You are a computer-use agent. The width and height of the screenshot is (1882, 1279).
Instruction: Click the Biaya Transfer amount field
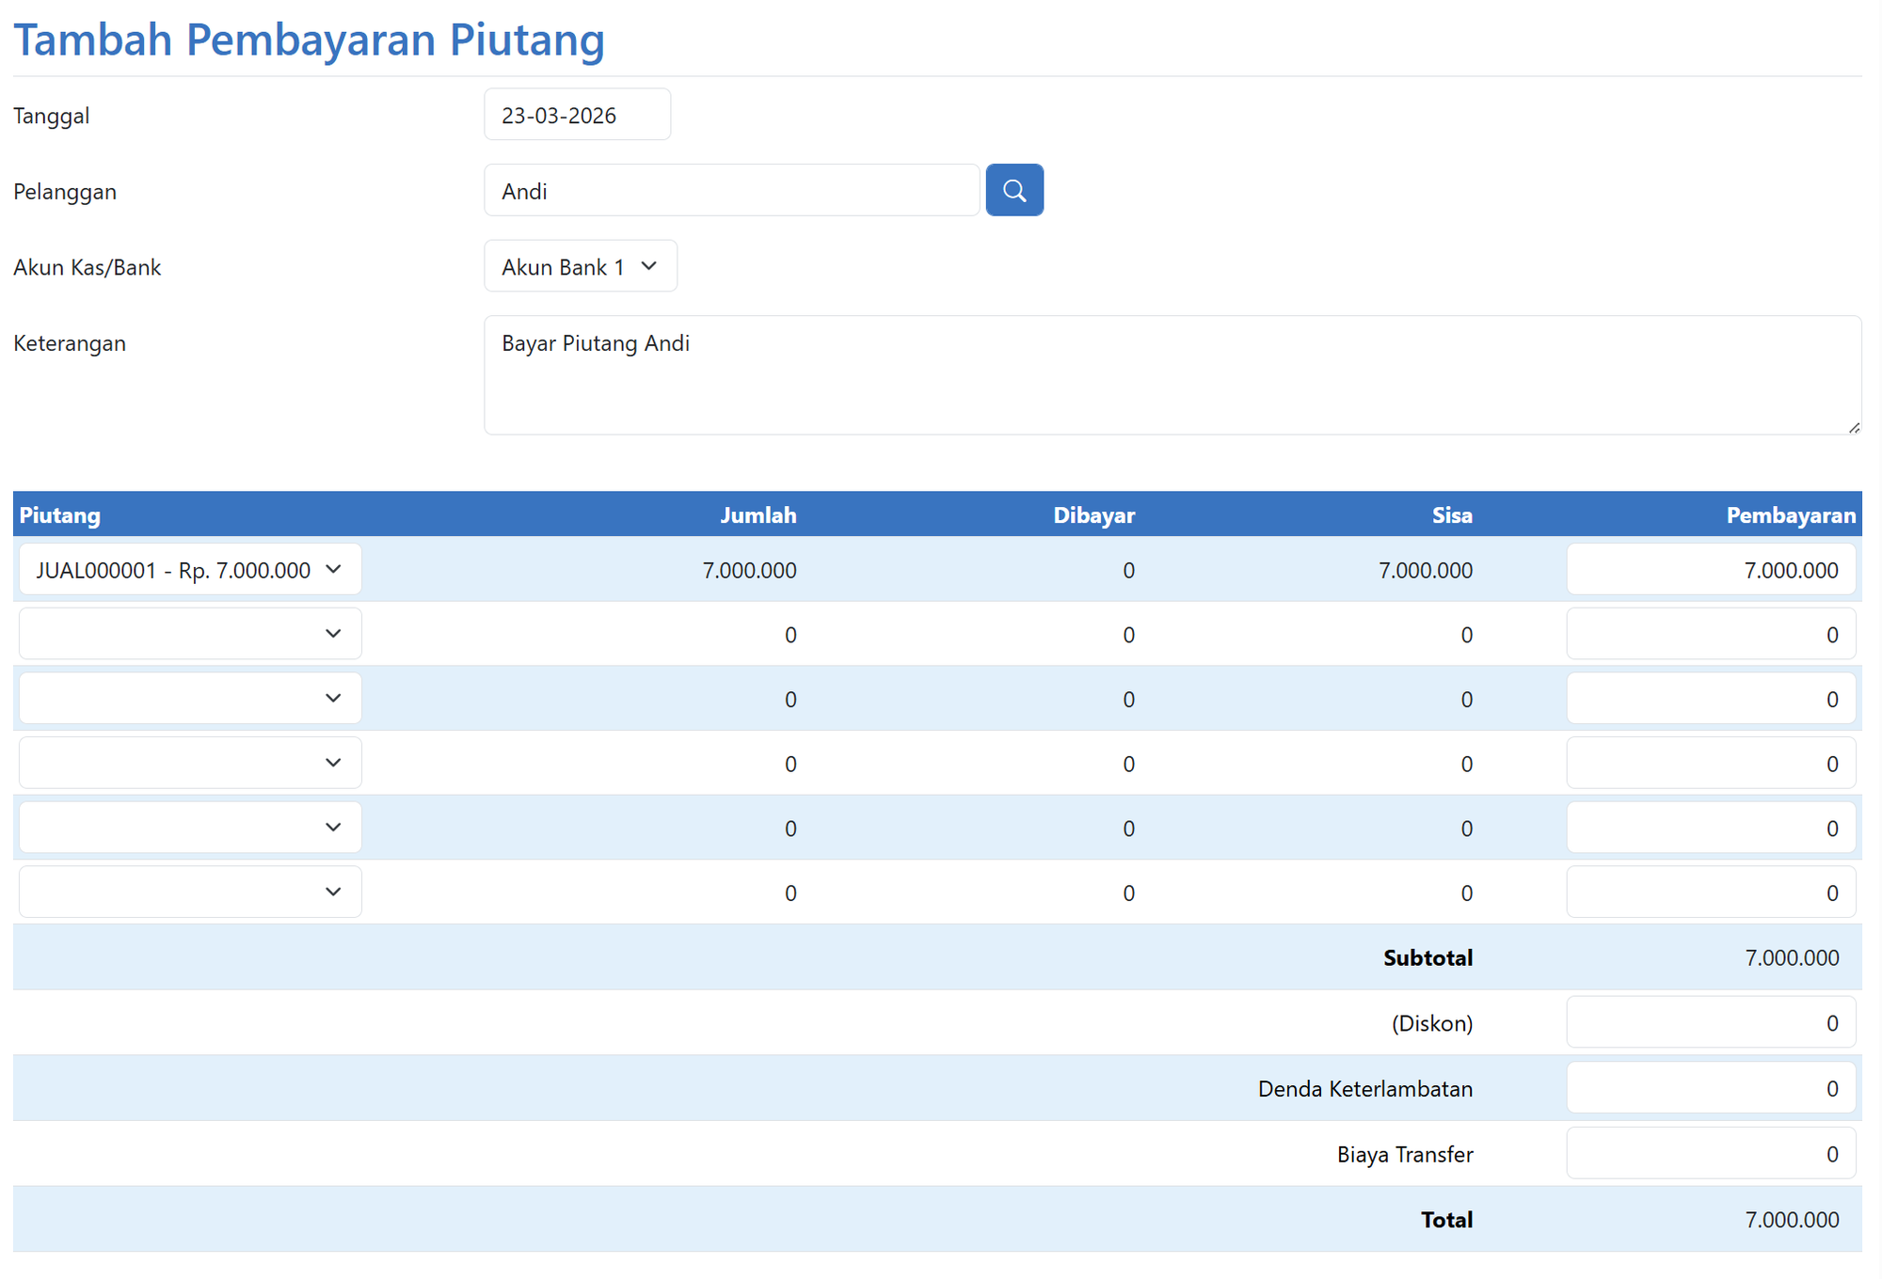tap(1711, 1153)
